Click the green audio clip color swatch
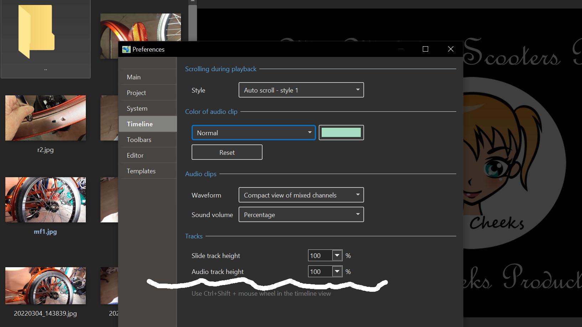 [341, 133]
